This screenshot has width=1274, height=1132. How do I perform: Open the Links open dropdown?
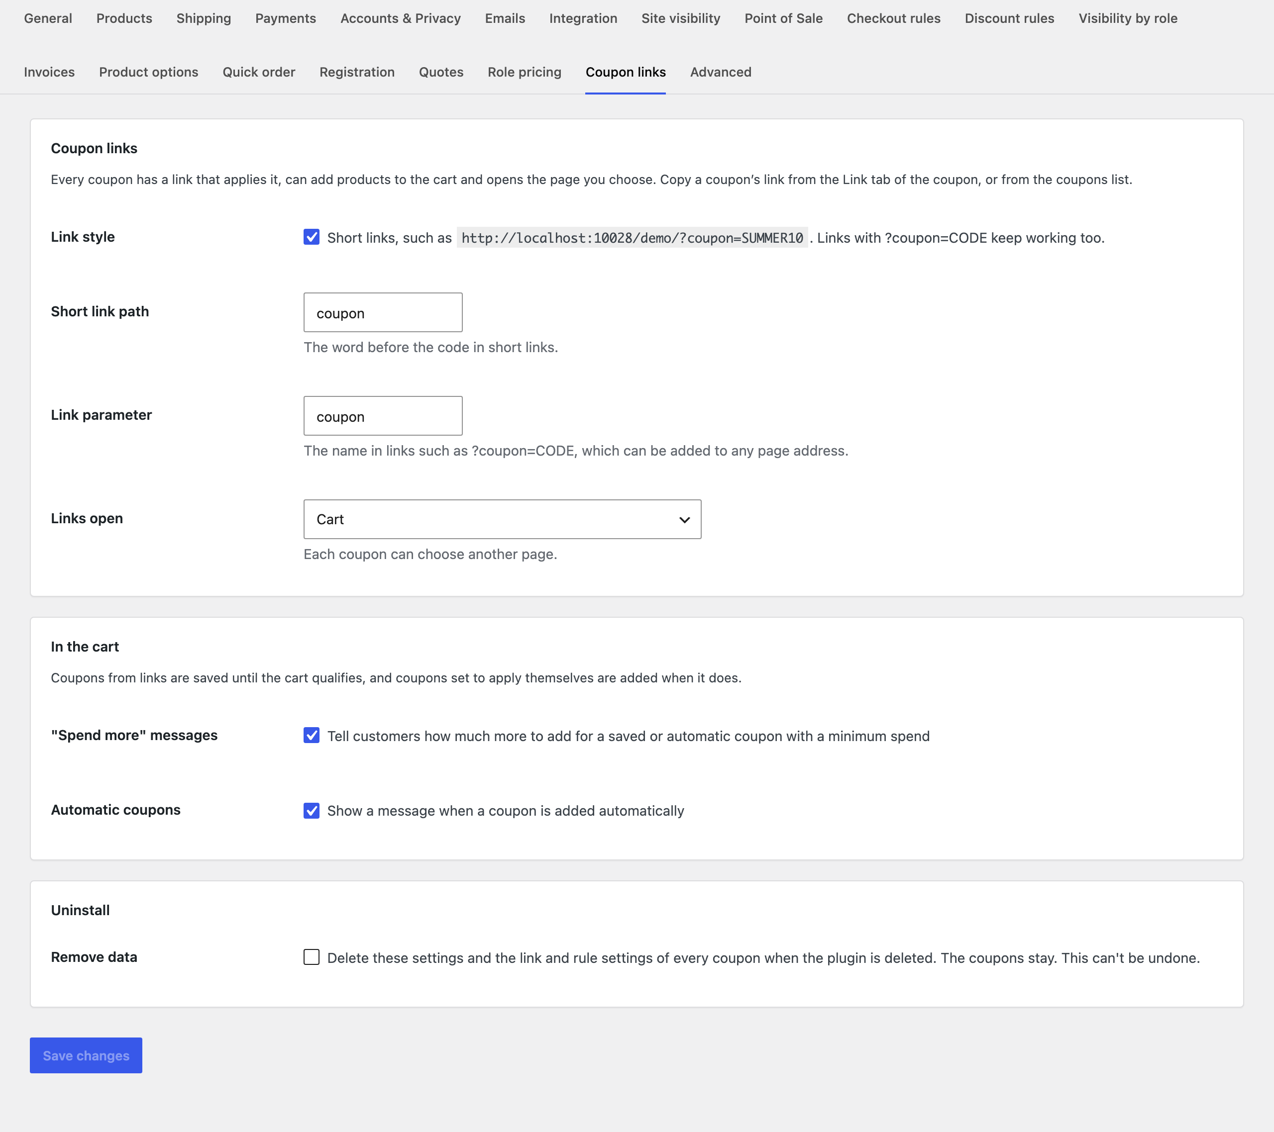coord(502,520)
